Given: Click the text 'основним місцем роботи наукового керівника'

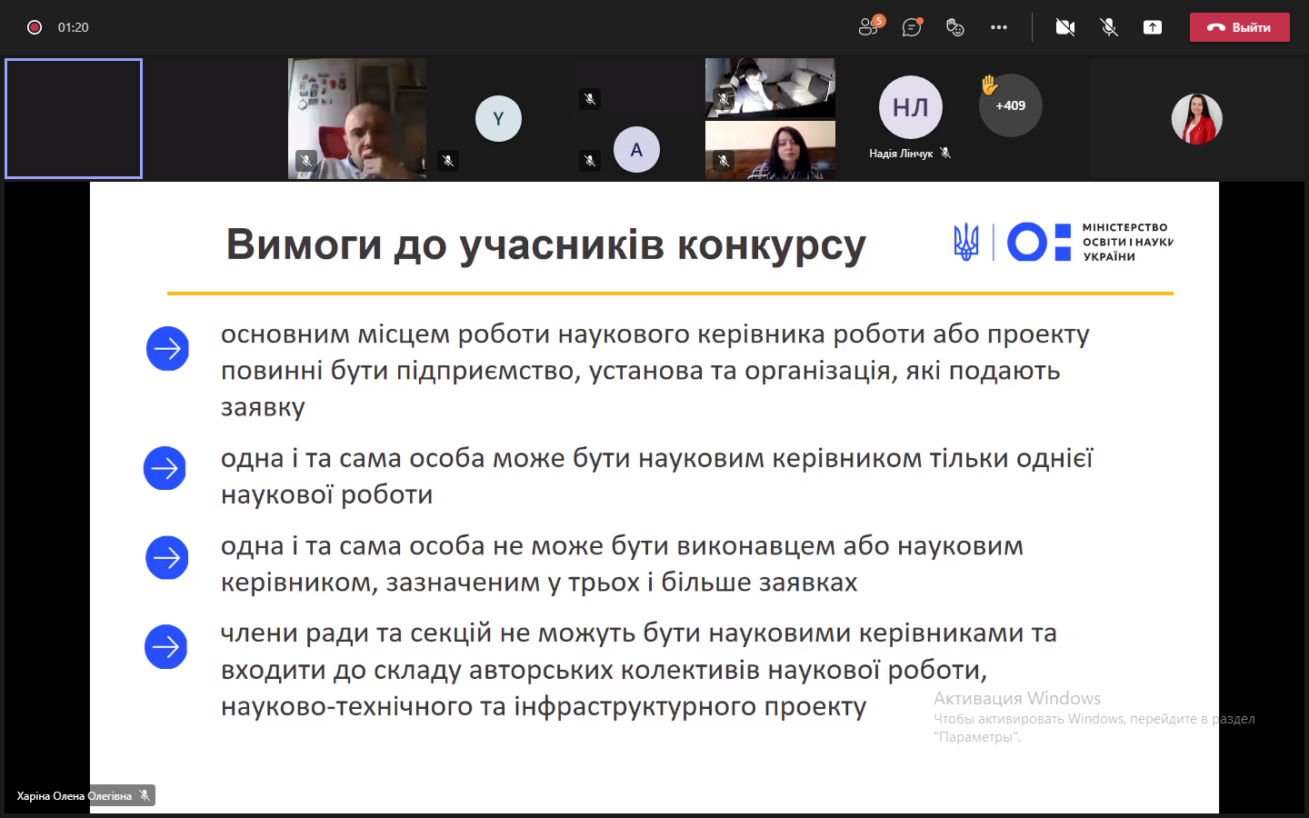Looking at the screenshot, I should click(524, 334).
